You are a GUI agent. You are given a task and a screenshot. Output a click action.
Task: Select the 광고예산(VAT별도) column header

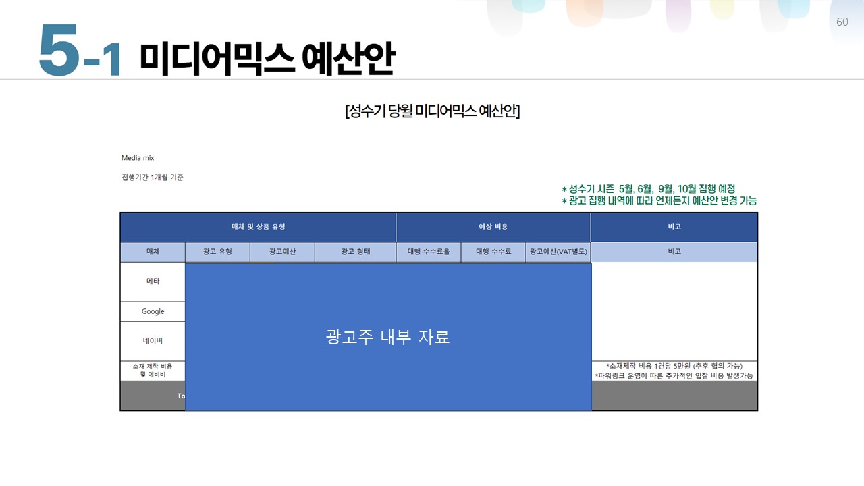558,252
